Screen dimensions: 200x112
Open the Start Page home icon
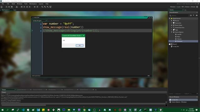pyautogui.click(x=2, y=7)
